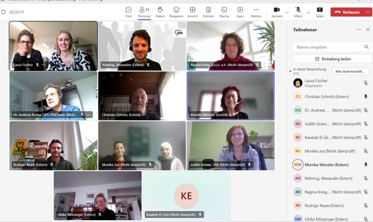The height and width of the screenshot is (222, 373).
Task: Change layout via Ansicht icon
Action: [x=192, y=12]
